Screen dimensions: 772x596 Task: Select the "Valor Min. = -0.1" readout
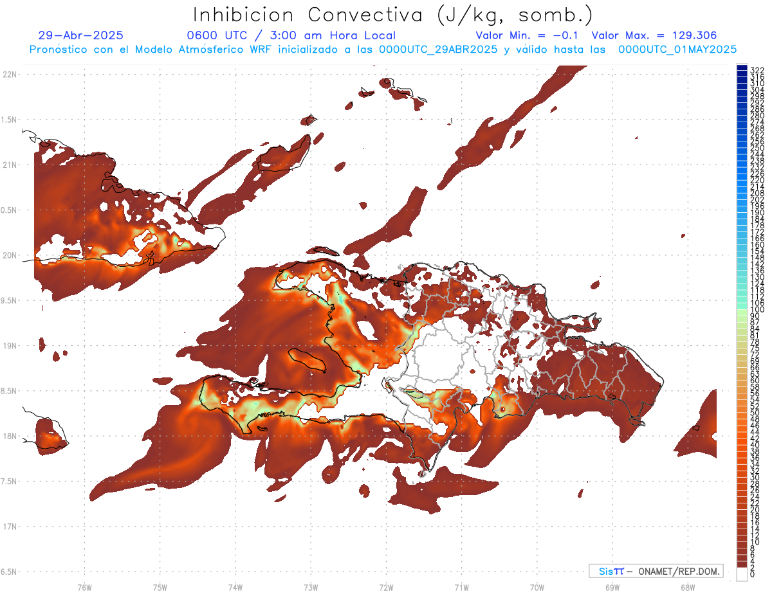(x=528, y=35)
